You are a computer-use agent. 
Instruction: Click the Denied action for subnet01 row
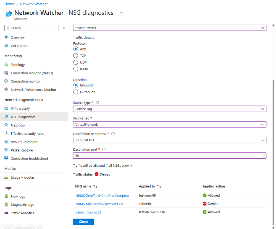[x=211, y=204]
